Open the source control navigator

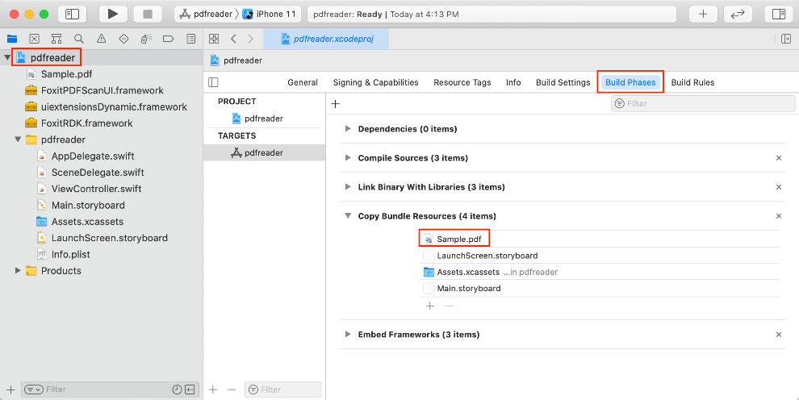(x=35, y=39)
